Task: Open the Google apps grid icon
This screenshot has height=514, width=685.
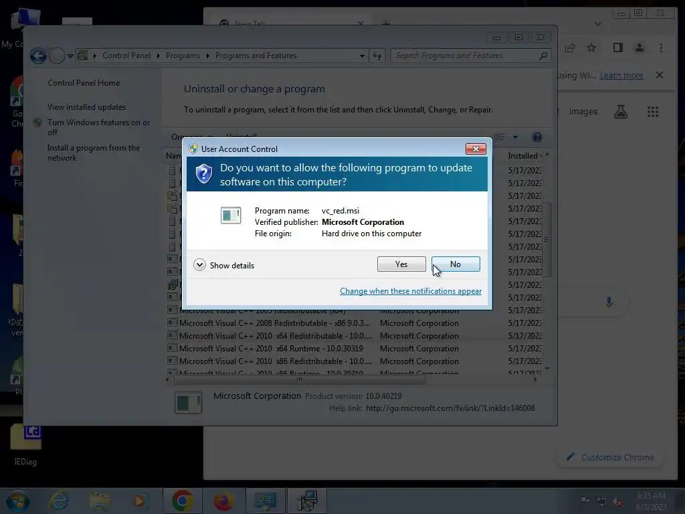Action: point(653,112)
